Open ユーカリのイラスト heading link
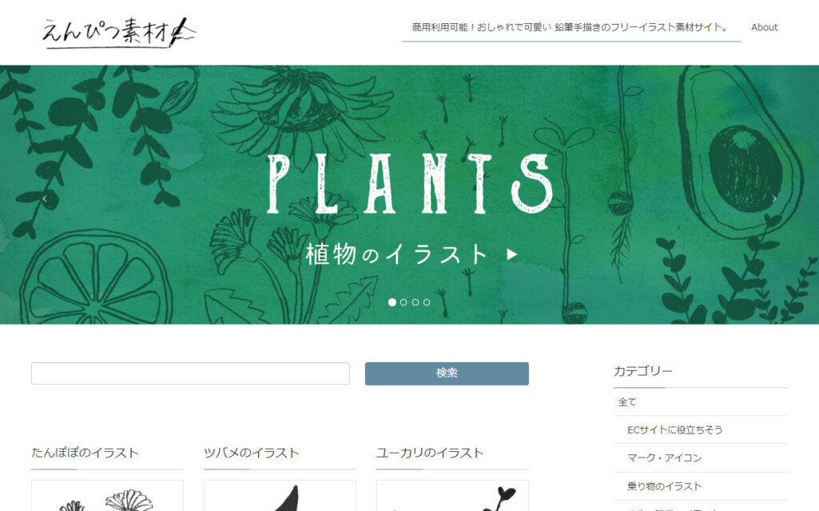Screen dimensions: 819x511 430,453
